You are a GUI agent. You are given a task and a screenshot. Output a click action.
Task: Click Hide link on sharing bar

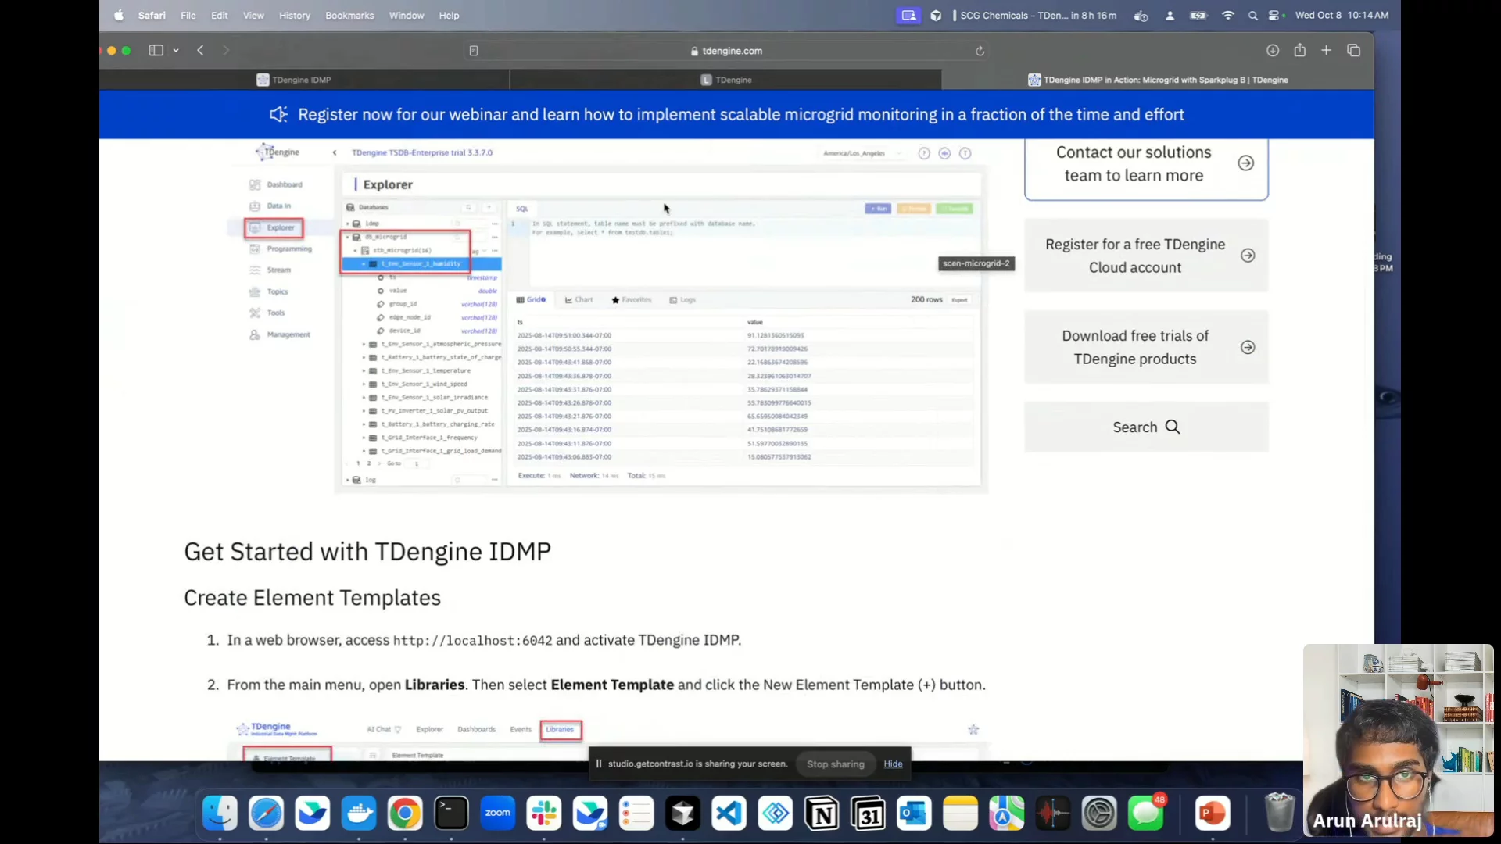click(x=893, y=764)
